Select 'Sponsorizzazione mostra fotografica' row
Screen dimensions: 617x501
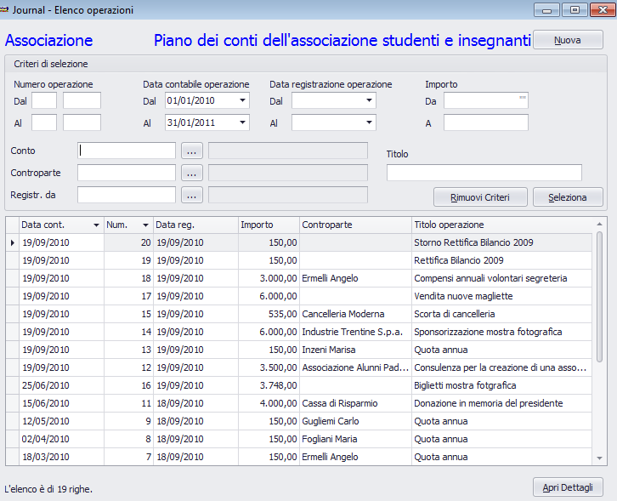click(x=299, y=332)
